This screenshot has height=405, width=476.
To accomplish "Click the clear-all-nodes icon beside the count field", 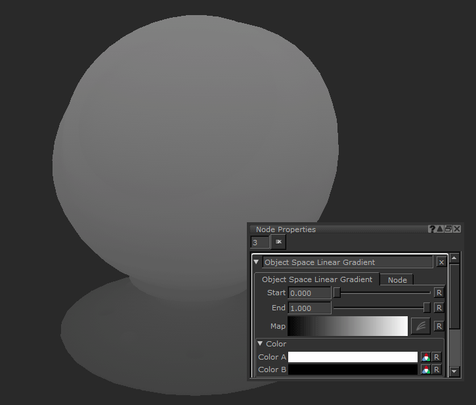I will tap(278, 243).
